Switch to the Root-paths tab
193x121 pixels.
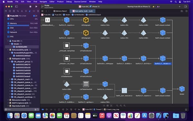coord(82,11)
